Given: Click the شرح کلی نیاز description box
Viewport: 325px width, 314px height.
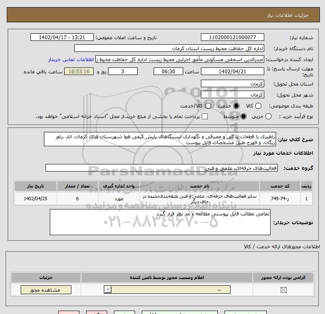Looking at the screenshot, I should coord(160,139).
